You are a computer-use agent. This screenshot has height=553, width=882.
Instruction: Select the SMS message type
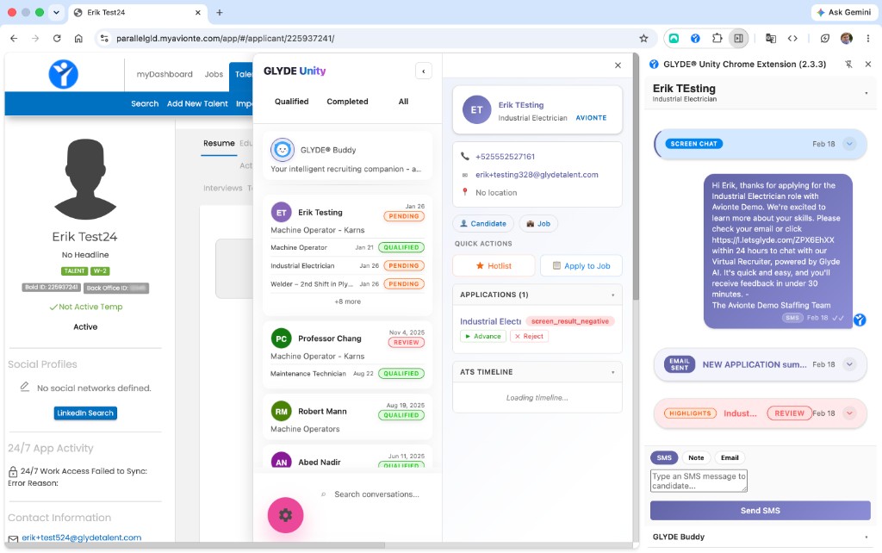point(664,457)
